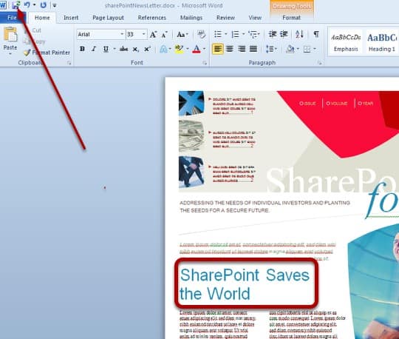Switch to the Insert tab
399x339 pixels.
click(71, 18)
